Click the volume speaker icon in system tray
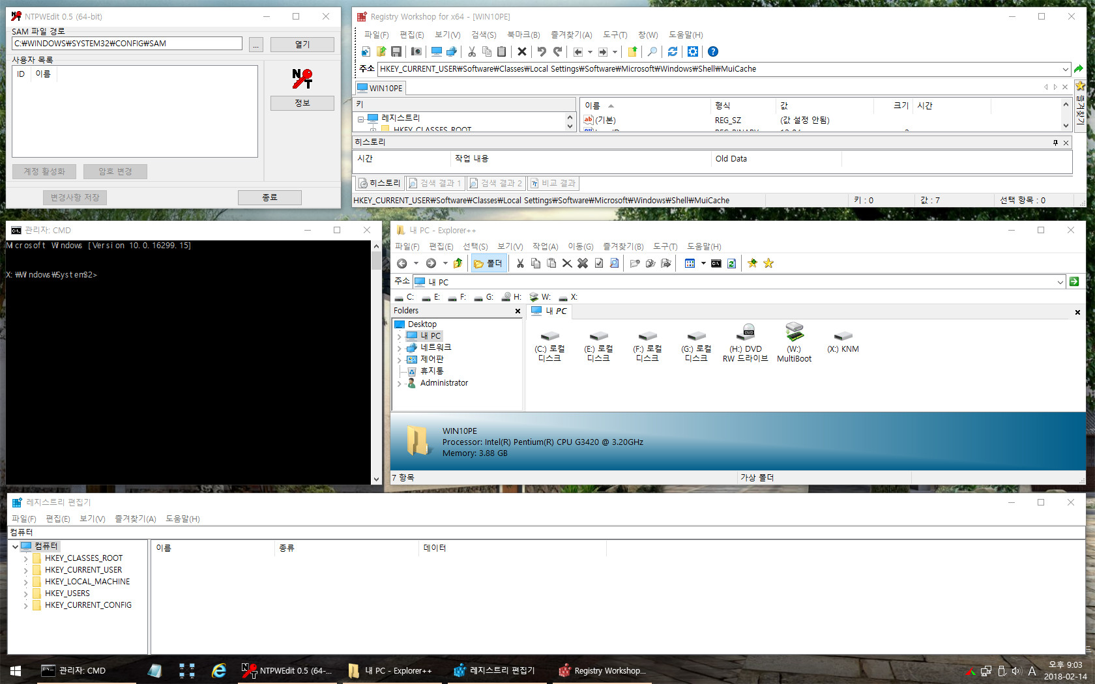 pyautogui.click(x=1017, y=671)
